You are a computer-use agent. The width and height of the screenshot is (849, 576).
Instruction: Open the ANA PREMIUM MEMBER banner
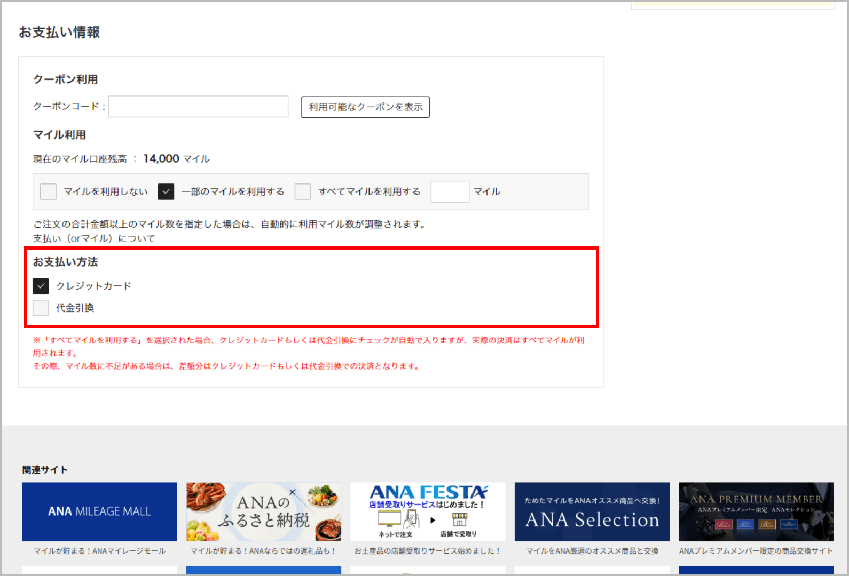click(x=756, y=511)
